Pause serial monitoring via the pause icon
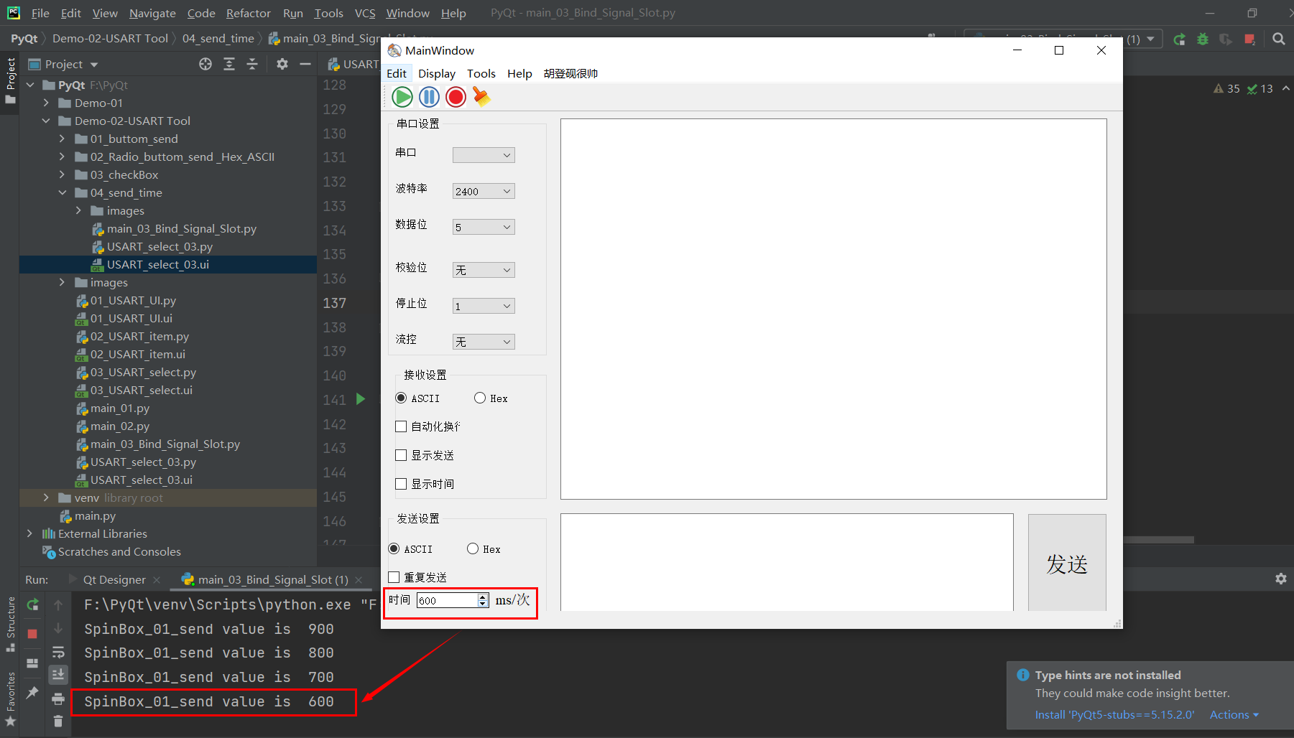Image resolution: width=1294 pixels, height=738 pixels. pyautogui.click(x=429, y=97)
